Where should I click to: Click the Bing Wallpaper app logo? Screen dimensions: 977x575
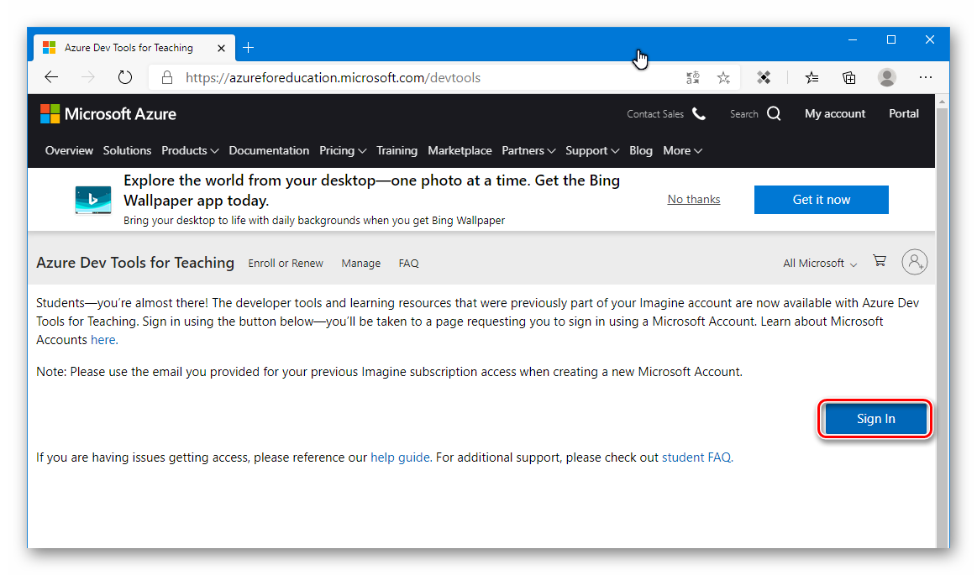pyautogui.click(x=92, y=200)
